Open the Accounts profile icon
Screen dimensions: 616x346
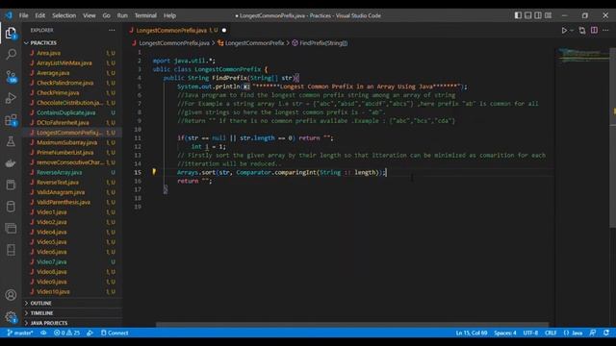tap(11, 295)
